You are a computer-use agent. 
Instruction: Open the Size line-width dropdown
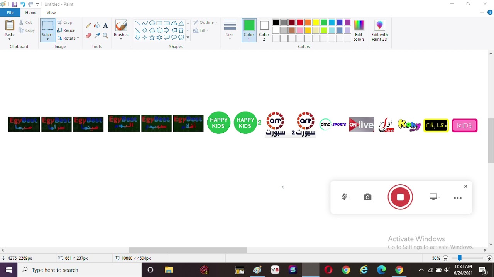click(x=230, y=30)
